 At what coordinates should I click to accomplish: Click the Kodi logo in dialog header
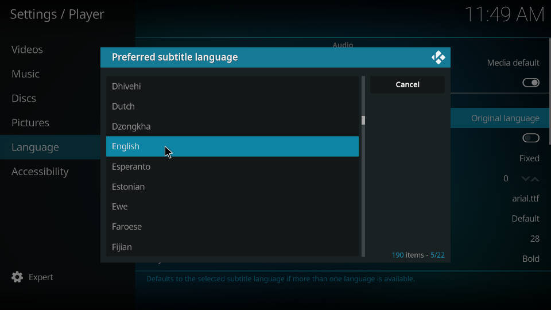point(438,57)
